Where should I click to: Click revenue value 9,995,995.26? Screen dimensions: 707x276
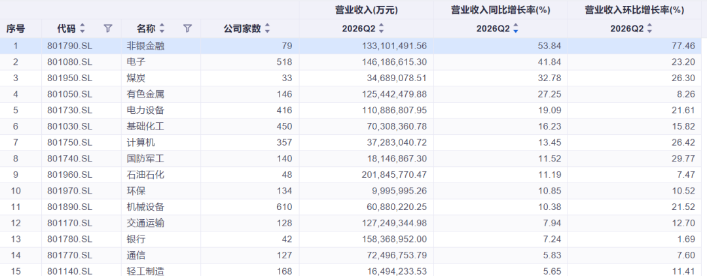[399, 190]
